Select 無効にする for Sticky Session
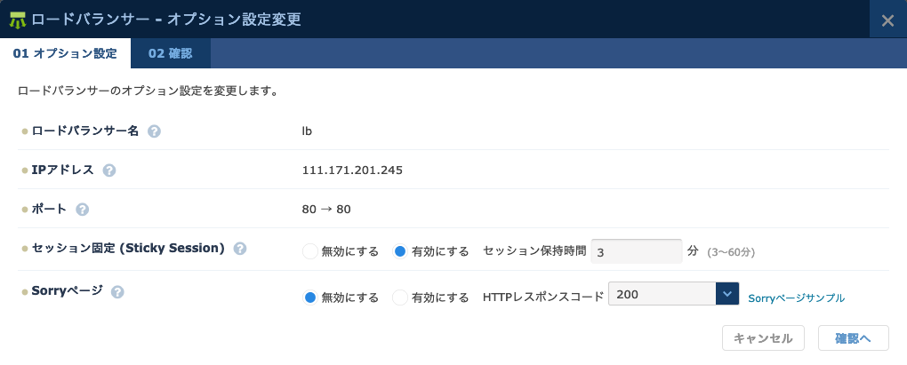Image resolution: width=907 pixels, height=365 pixels. [310, 251]
